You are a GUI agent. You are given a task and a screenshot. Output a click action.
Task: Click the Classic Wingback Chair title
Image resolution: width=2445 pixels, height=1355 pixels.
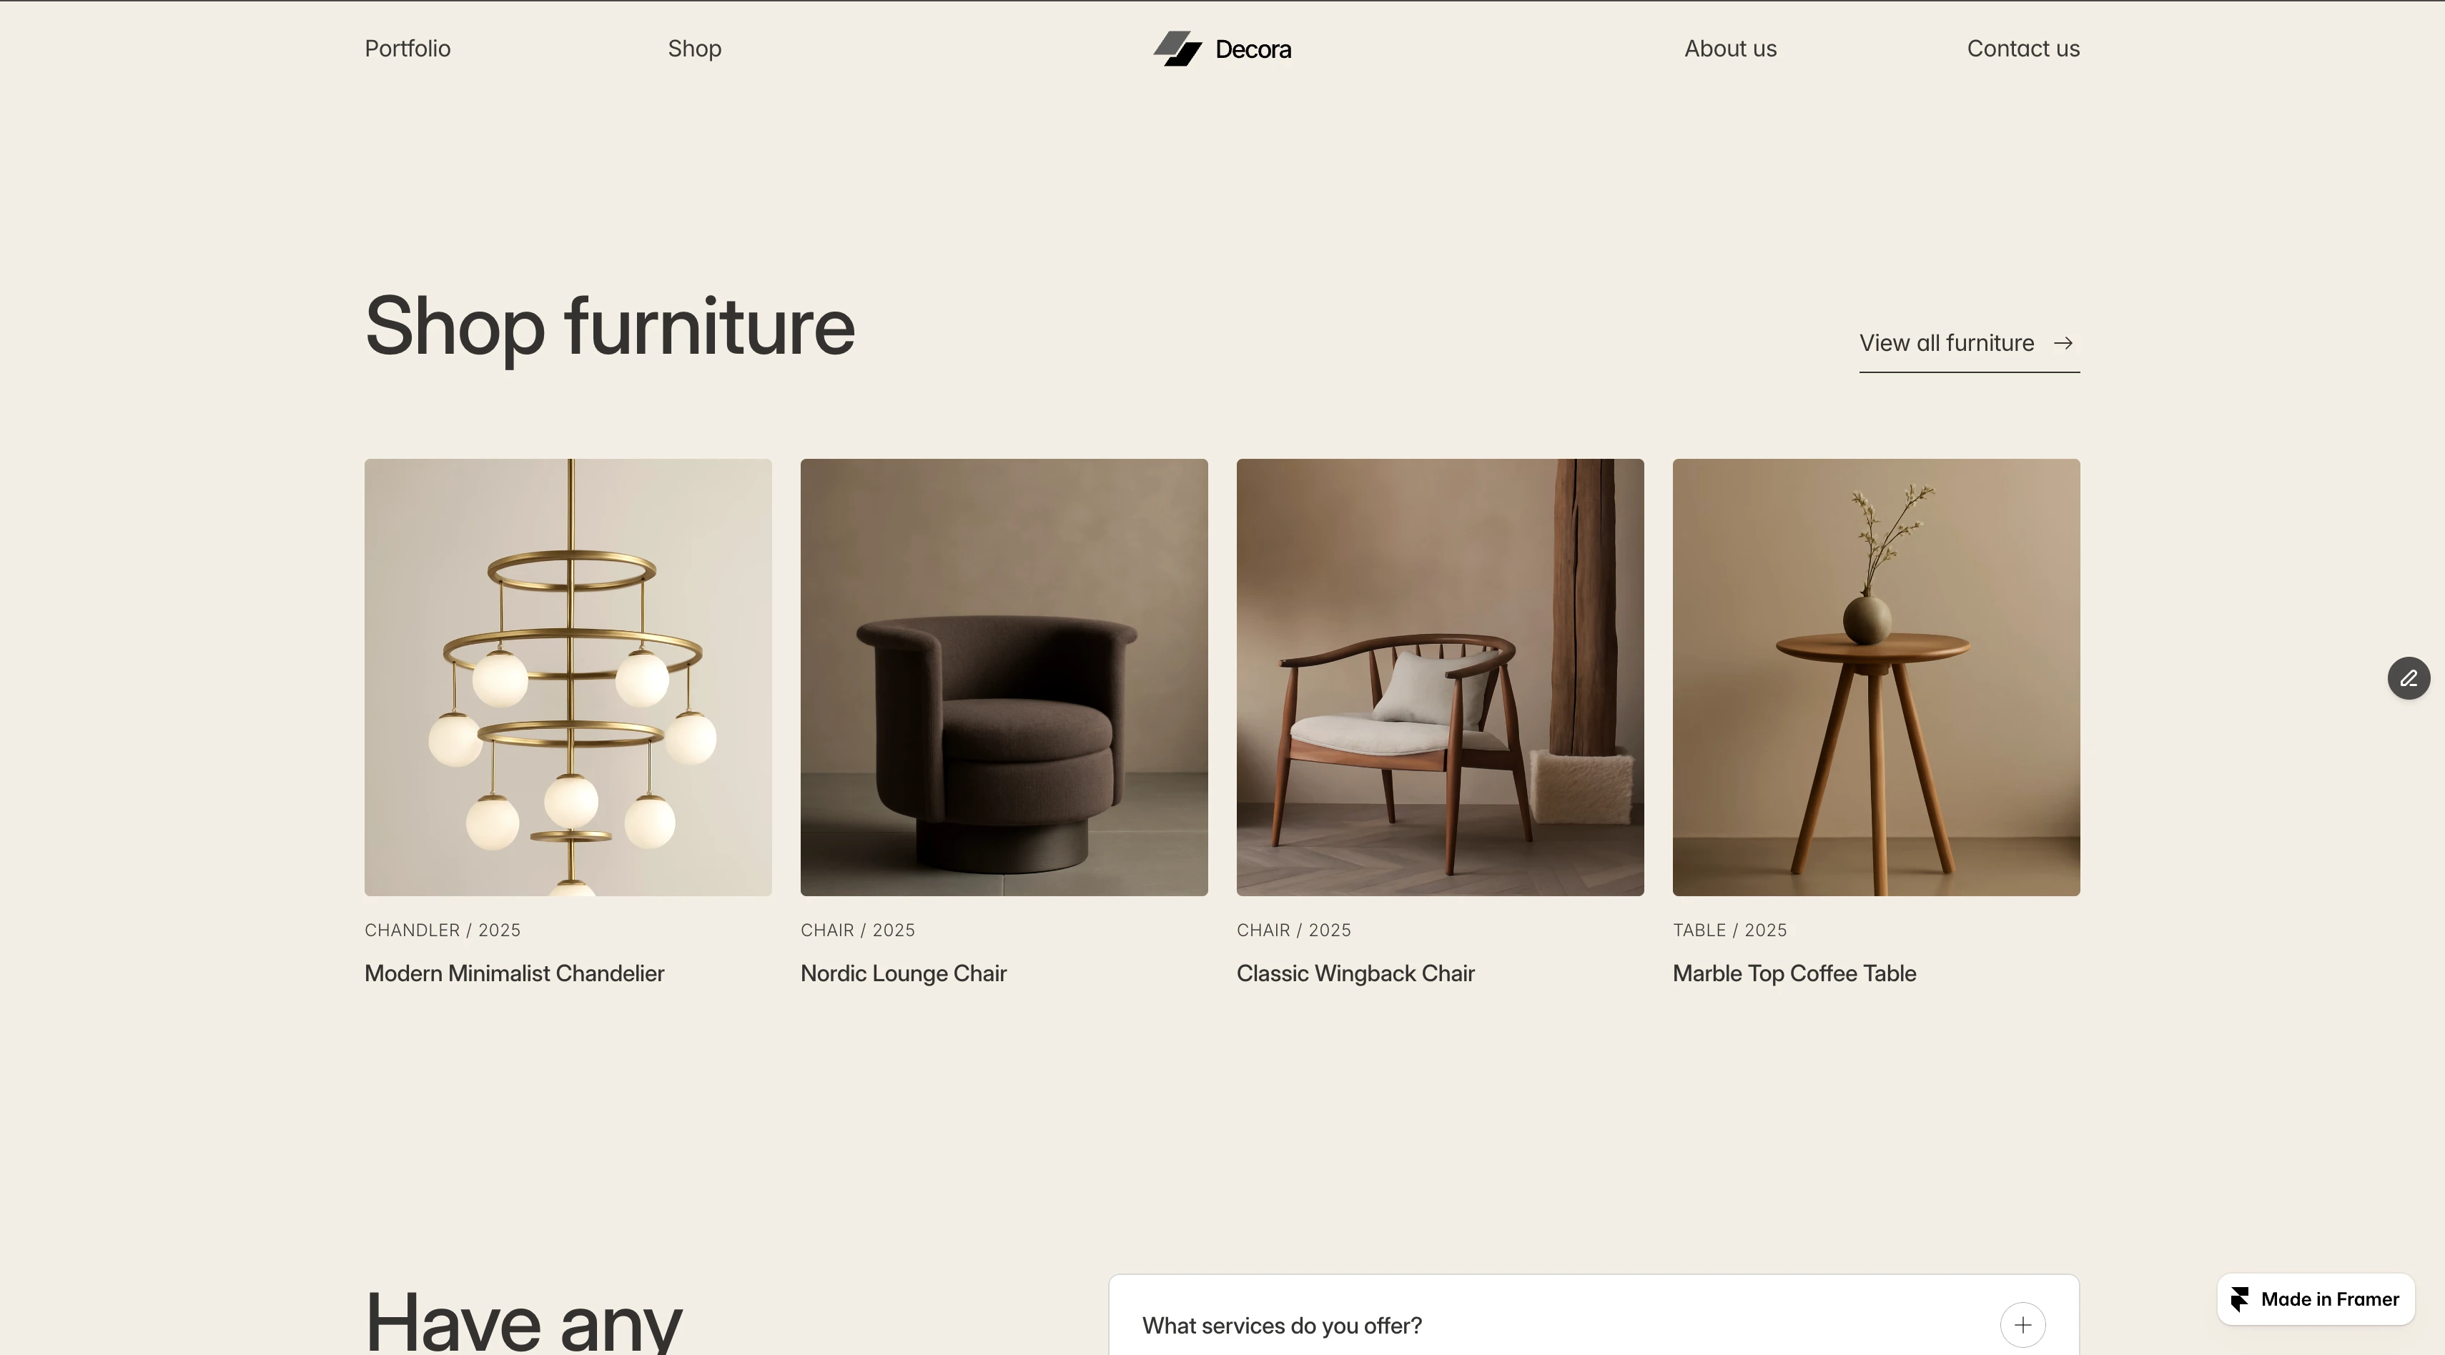[x=1355, y=973]
